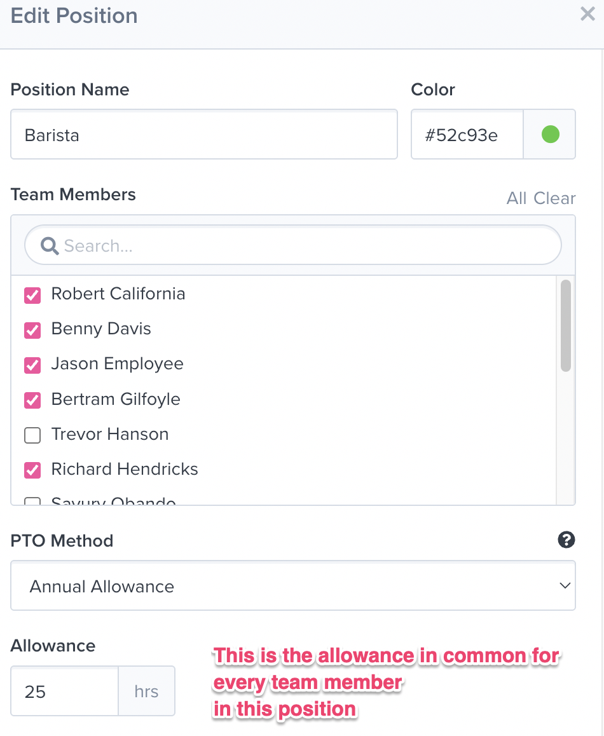Screen dimensions: 604x736
Task: Uncheck Bertram Gilfoyle checkbox
Action: point(32,400)
